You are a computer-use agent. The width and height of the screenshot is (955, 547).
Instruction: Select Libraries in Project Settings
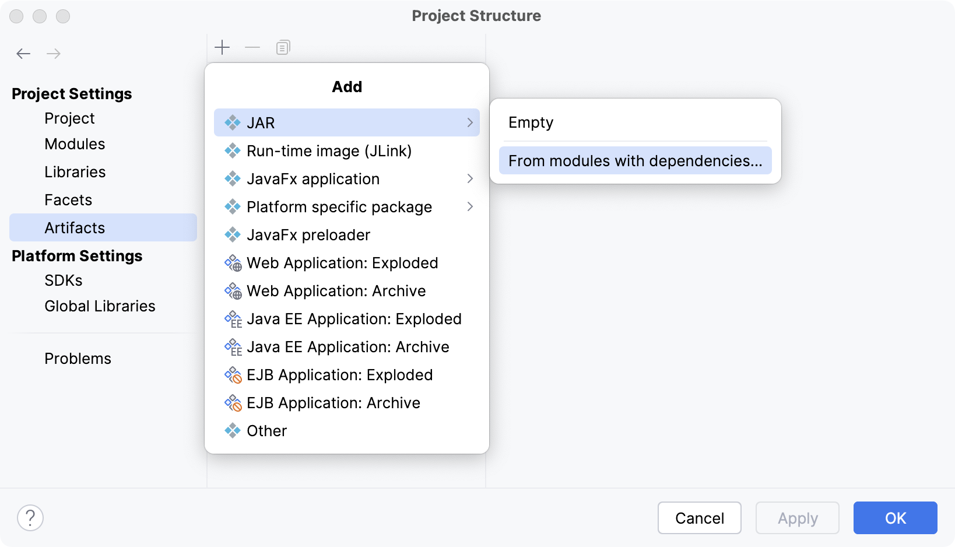coord(75,171)
